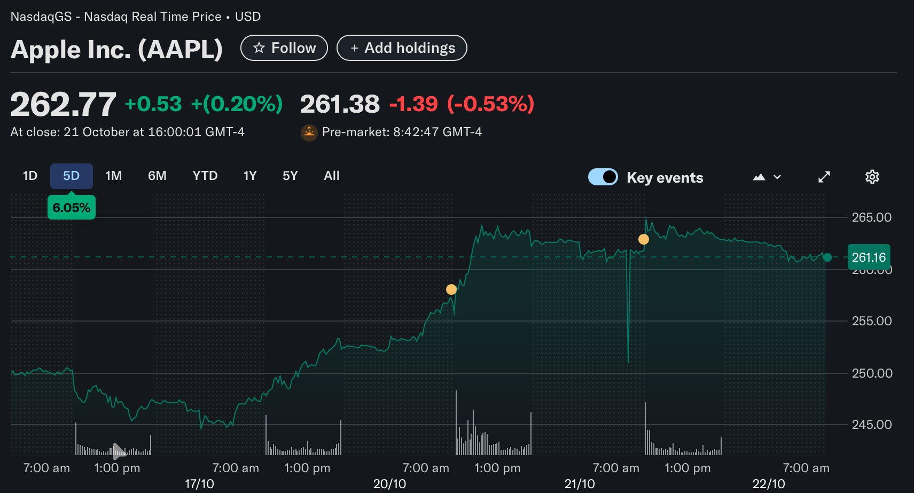Expand chart to full screen
Viewport: 914px width, 493px height.
[x=824, y=177]
